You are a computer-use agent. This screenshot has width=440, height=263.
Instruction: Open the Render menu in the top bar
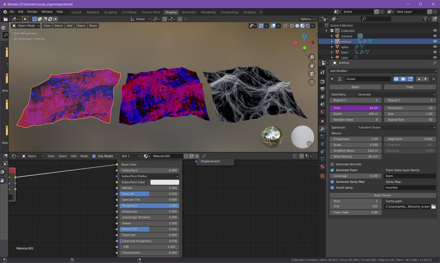click(32, 11)
